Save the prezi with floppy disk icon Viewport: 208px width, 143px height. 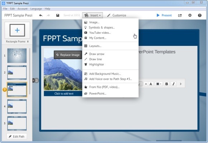(x=58, y=15)
